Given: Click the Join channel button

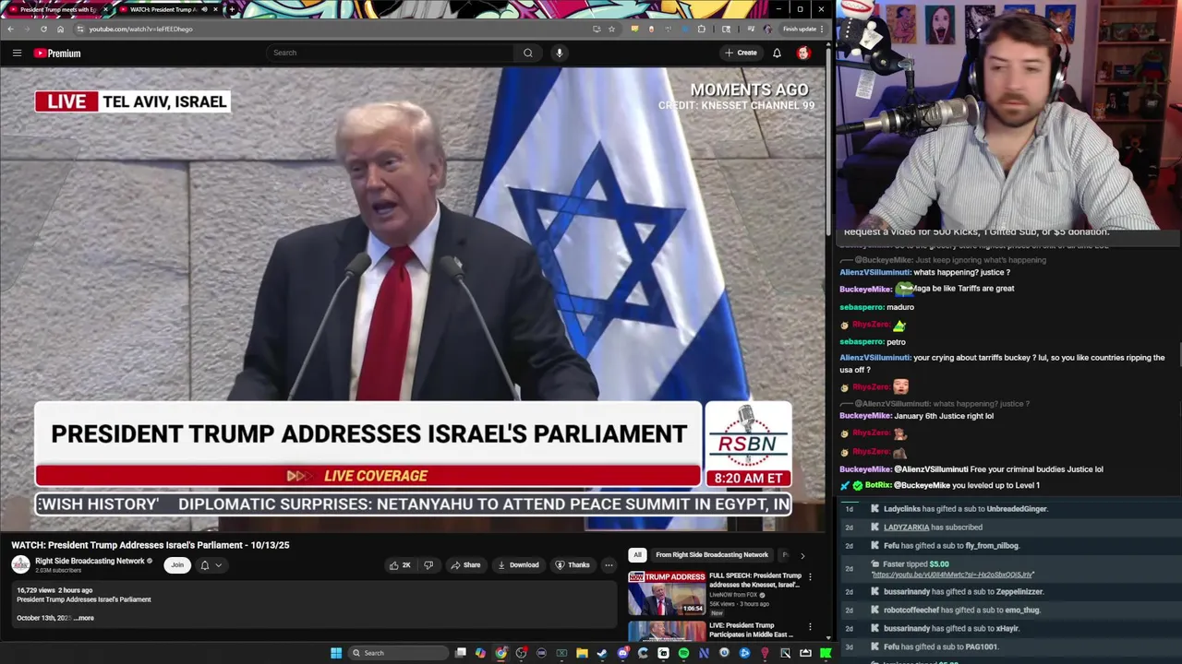Looking at the screenshot, I should tap(177, 565).
